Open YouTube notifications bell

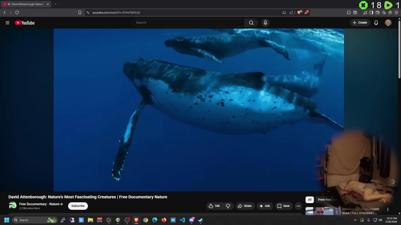coord(376,22)
